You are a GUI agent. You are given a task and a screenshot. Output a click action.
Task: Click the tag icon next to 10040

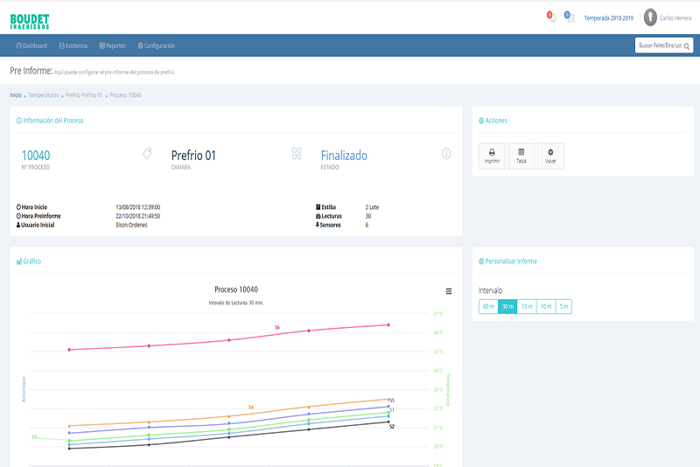pyautogui.click(x=147, y=153)
